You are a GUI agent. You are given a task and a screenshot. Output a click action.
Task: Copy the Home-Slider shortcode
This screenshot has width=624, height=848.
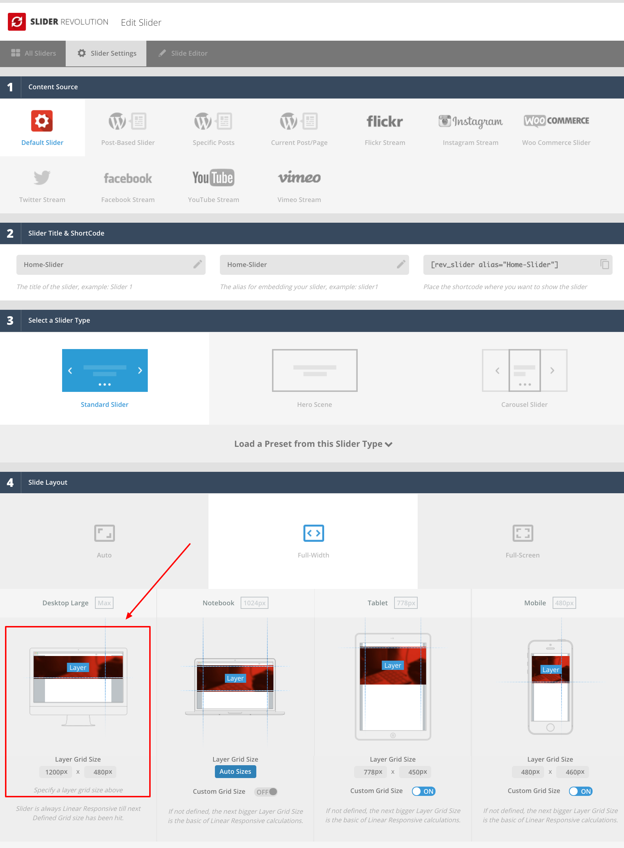605,265
